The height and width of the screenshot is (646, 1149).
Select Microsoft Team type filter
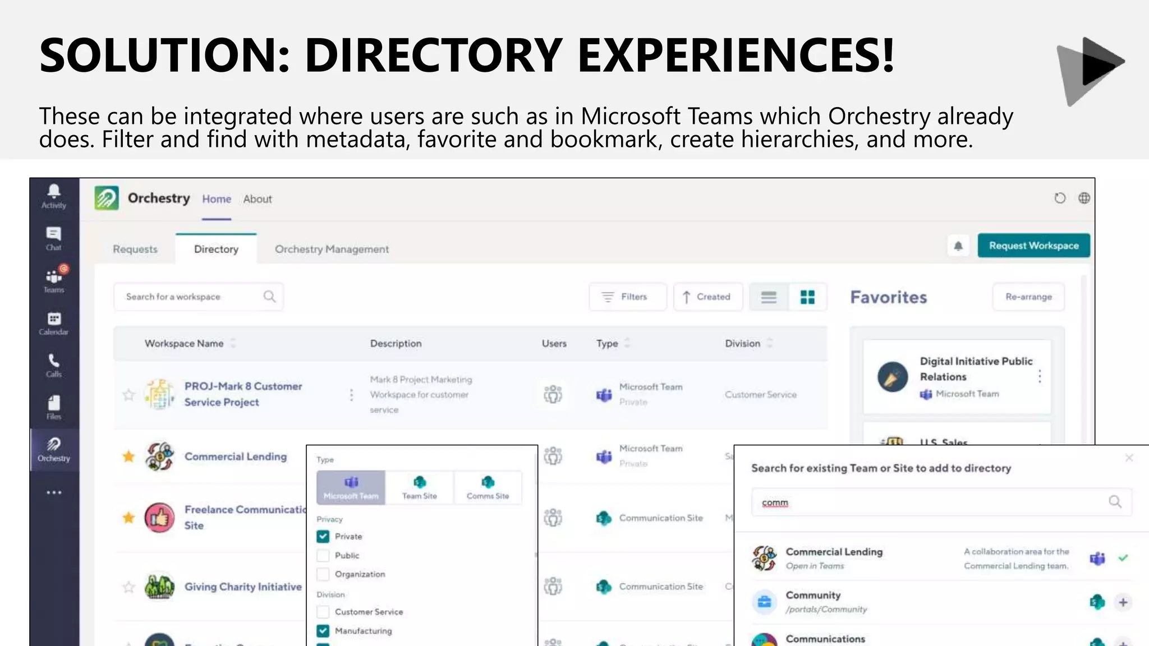(x=351, y=487)
